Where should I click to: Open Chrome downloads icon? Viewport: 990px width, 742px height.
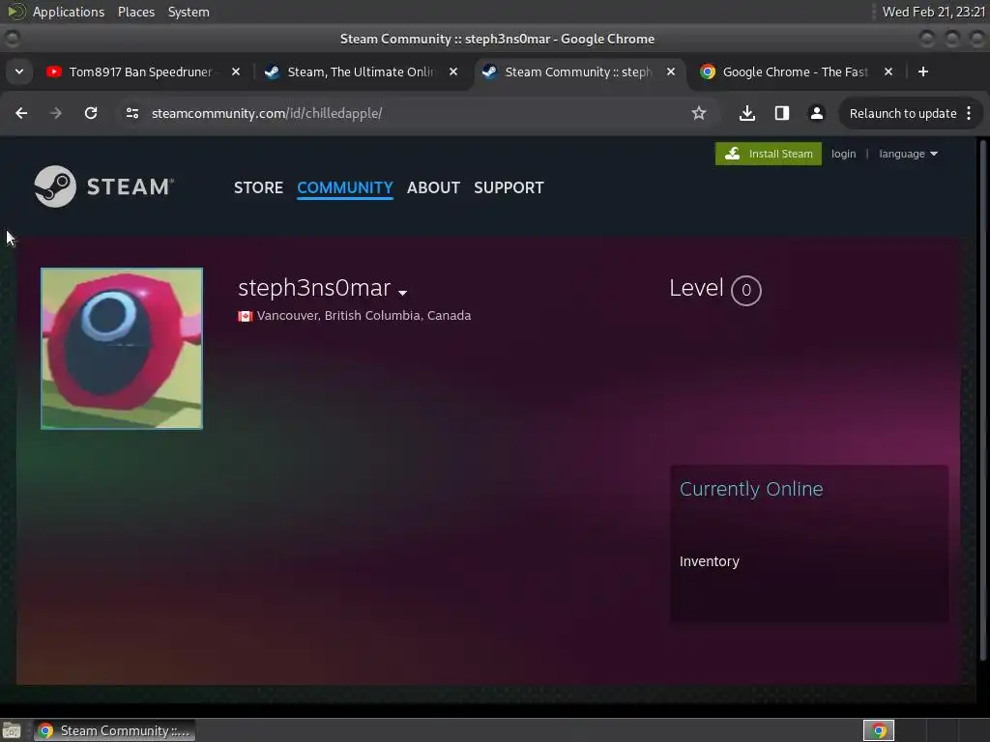pyautogui.click(x=747, y=113)
